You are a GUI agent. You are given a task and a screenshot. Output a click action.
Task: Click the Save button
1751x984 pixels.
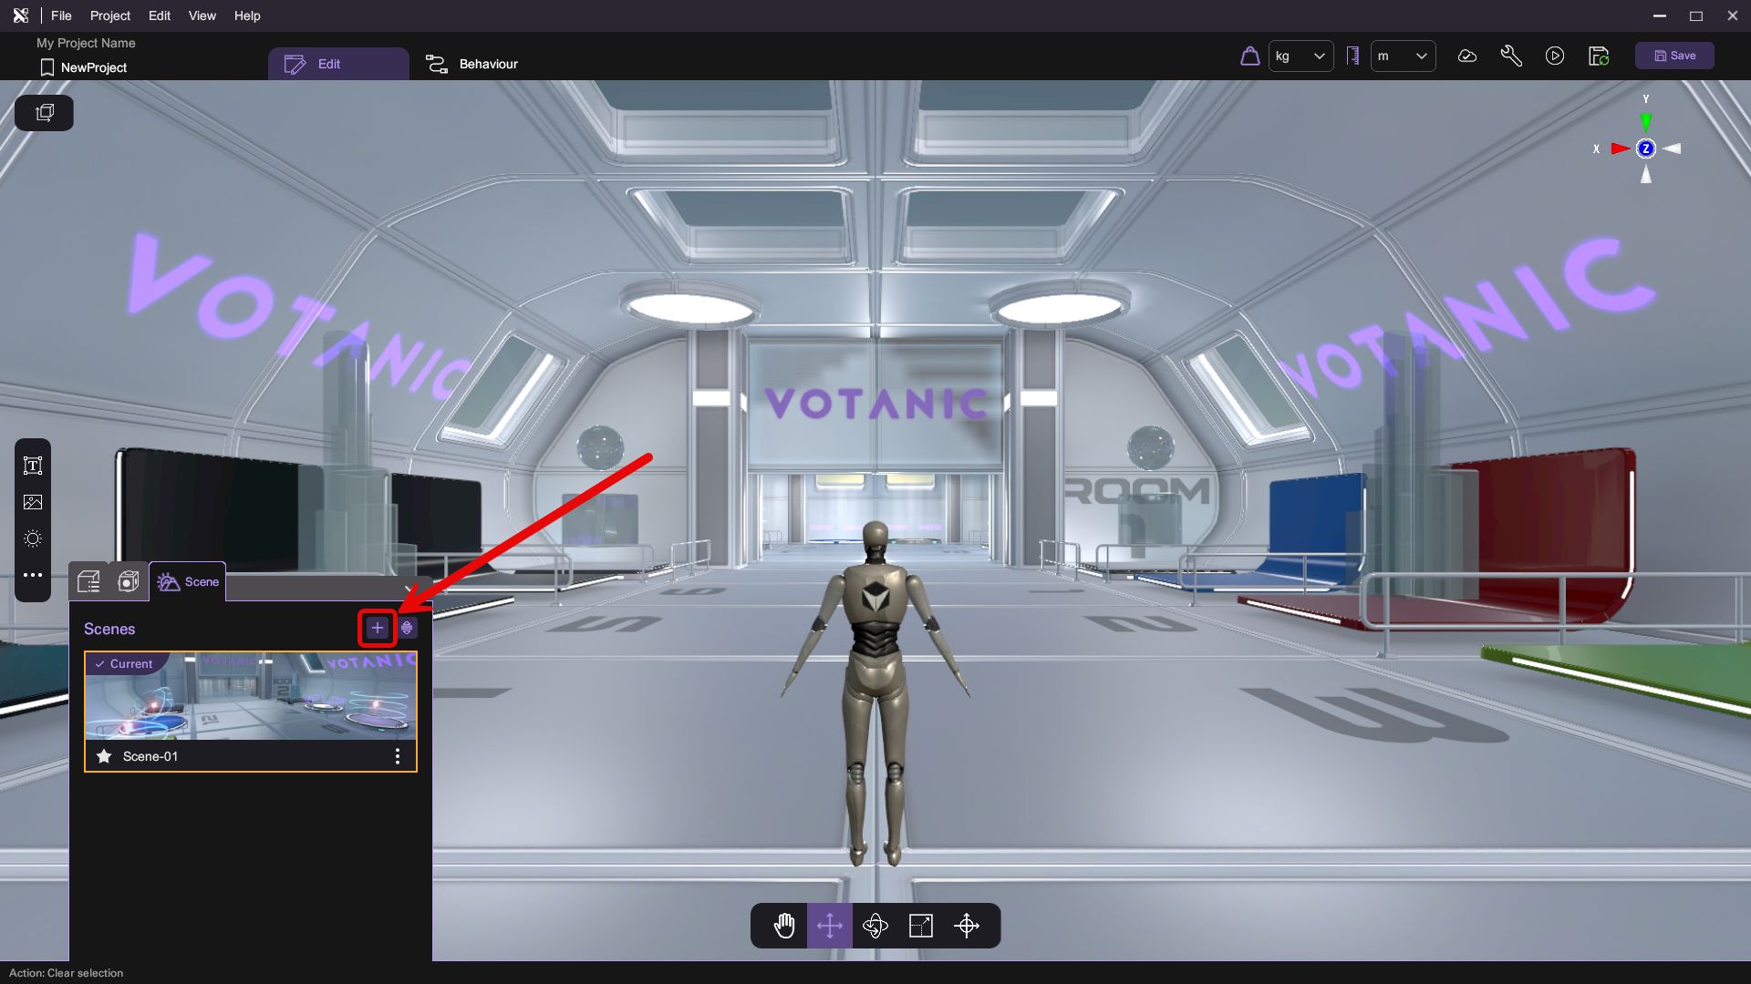tap(1674, 56)
